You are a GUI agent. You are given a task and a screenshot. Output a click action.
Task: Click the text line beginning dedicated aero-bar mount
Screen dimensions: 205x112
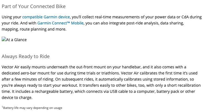(x=100, y=73)
